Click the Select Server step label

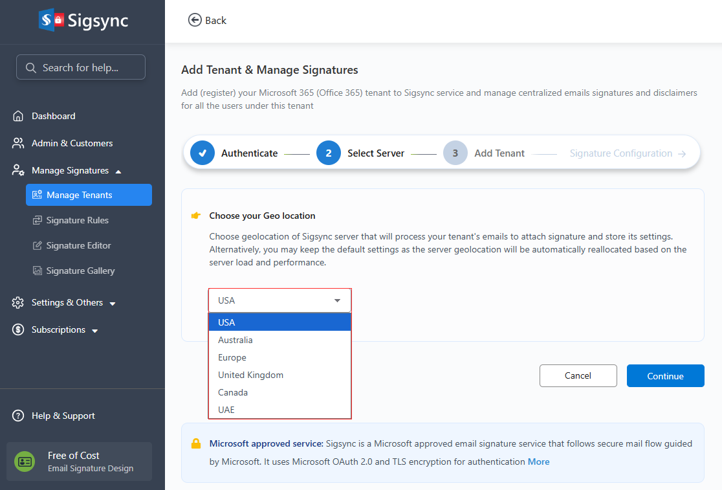coord(376,153)
